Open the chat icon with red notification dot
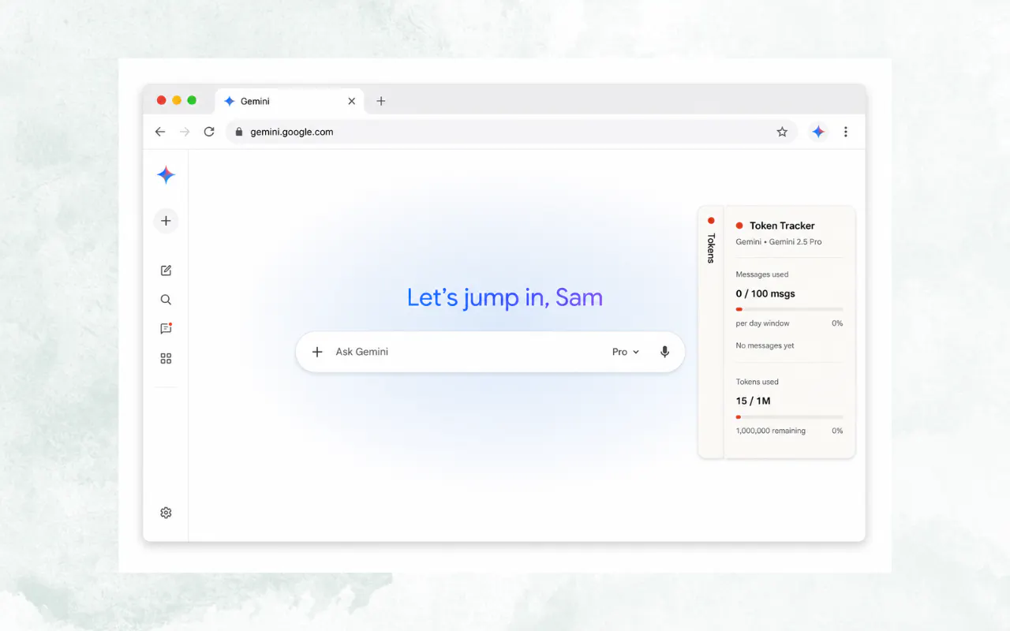The height and width of the screenshot is (631, 1010). click(x=166, y=329)
